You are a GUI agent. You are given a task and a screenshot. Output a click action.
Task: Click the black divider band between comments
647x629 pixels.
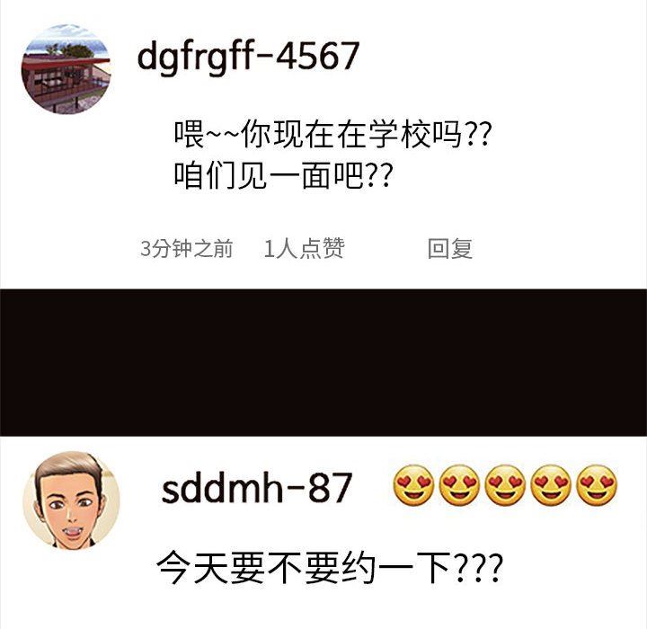(323, 362)
